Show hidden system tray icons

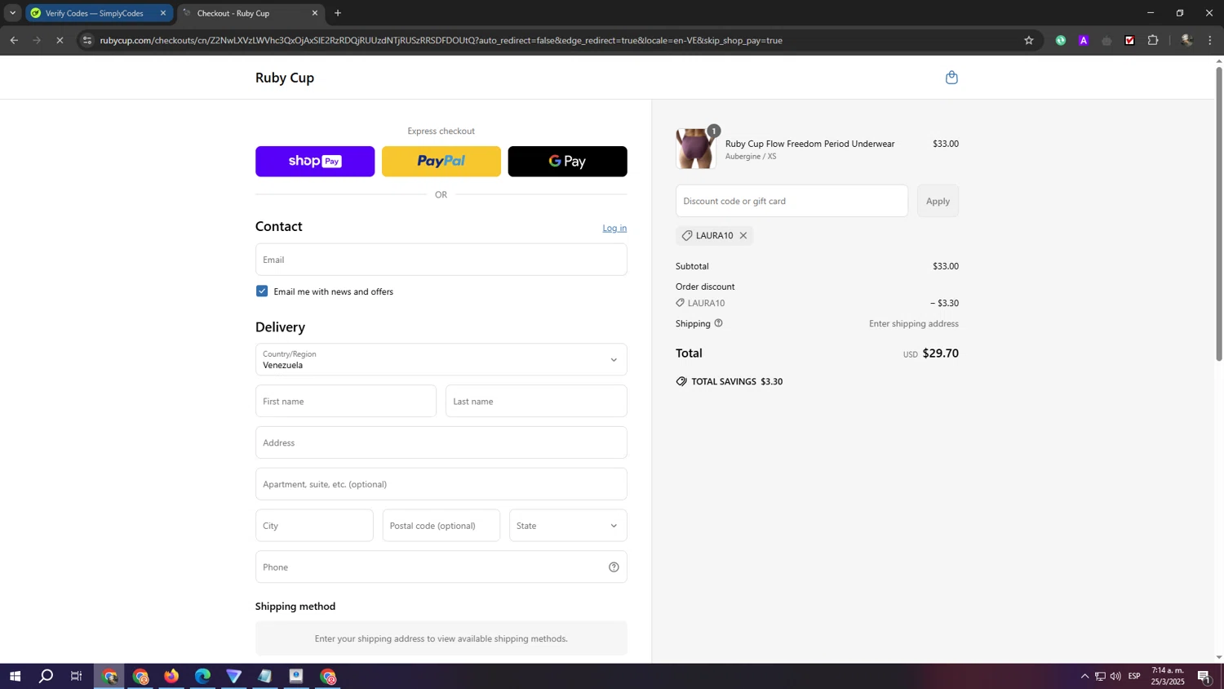(1084, 677)
